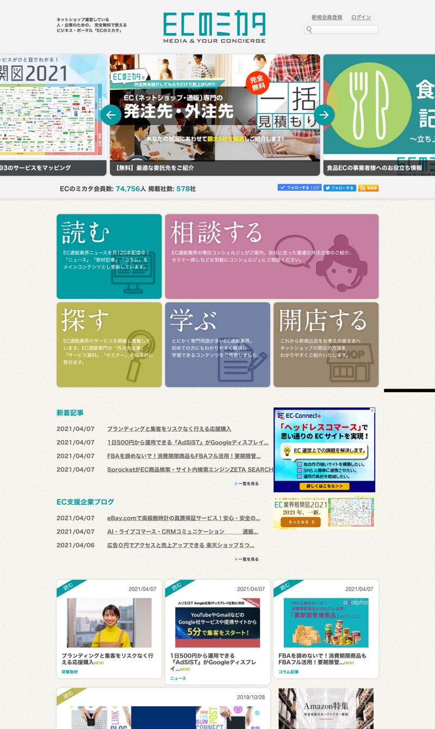This screenshot has width=435, height=729.
Task: Go to previous carousel slide arrow
Action: [x=111, y=114]
